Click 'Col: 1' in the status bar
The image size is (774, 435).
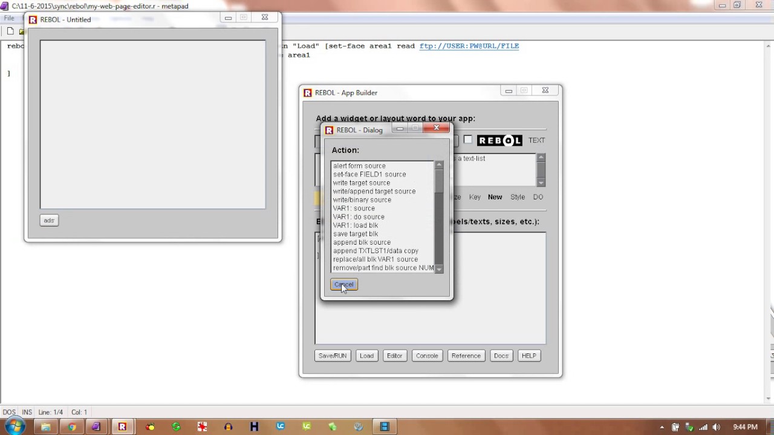(79, 412)
